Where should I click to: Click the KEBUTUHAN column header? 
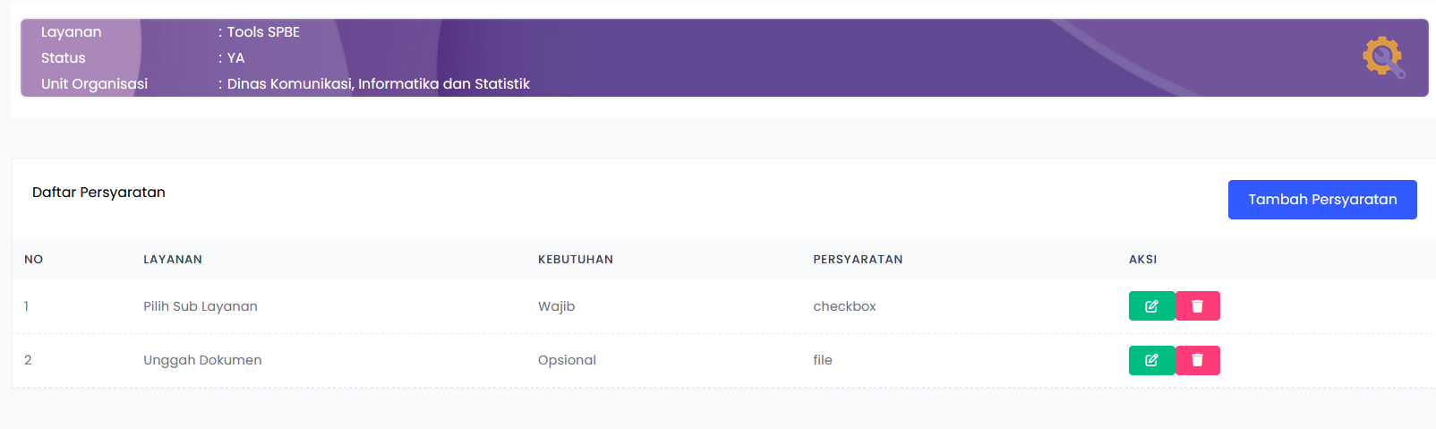[575, 260]
